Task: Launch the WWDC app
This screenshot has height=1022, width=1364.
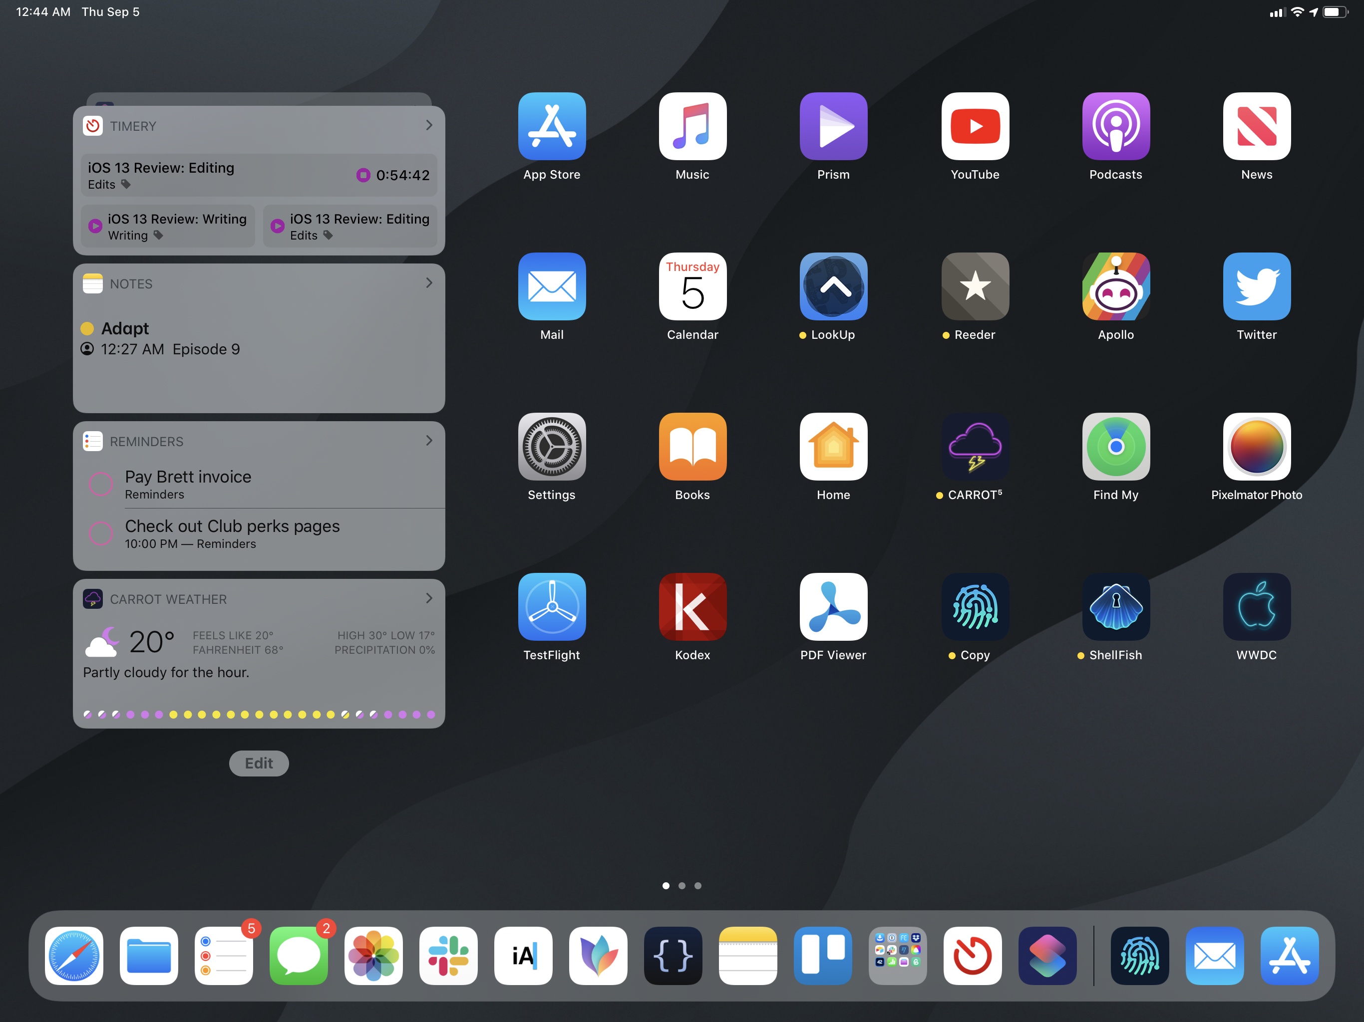Action: 1257,607
